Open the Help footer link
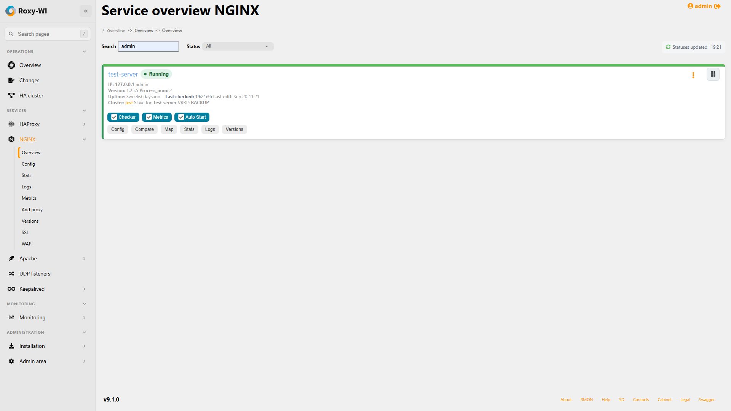Viewport: 731px width, 411px height. 606,400
